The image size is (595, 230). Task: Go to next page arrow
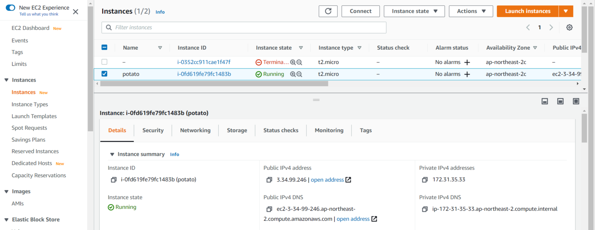tap(551, 28)
